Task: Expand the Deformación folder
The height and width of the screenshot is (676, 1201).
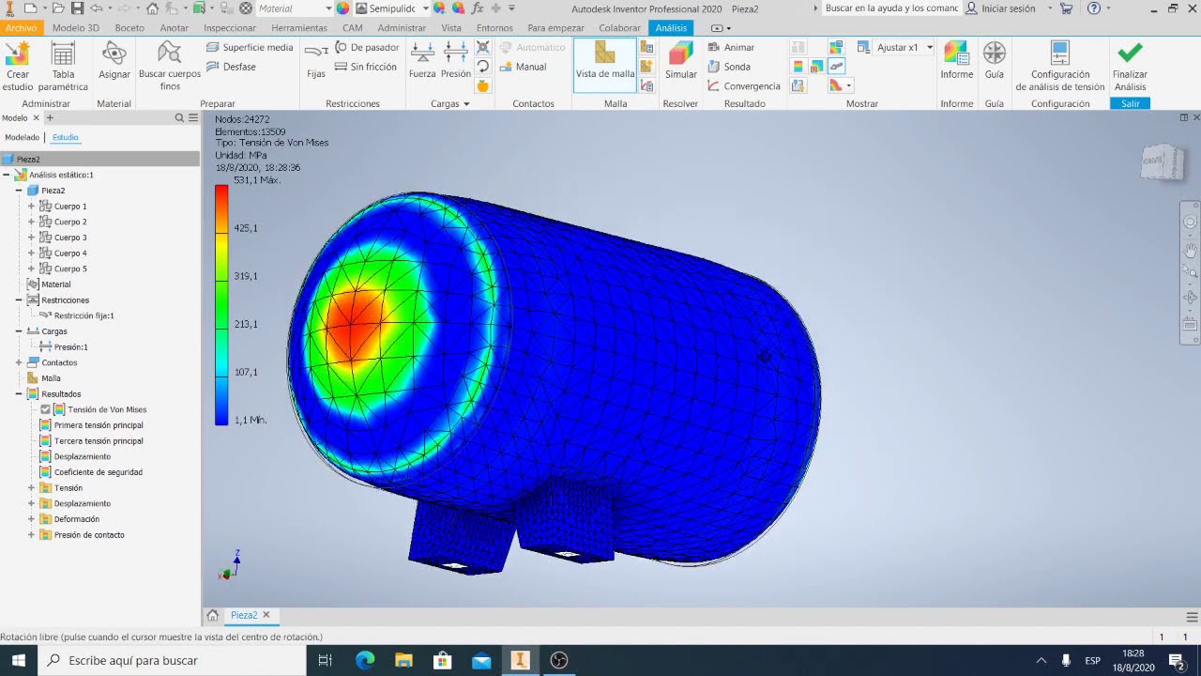Action: [x=31, y=519]
